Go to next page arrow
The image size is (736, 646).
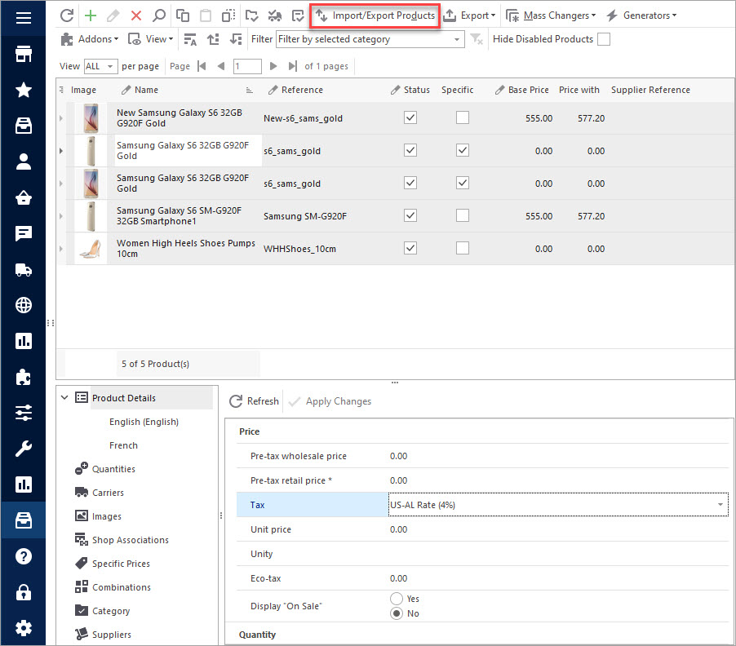pos(273,66)
